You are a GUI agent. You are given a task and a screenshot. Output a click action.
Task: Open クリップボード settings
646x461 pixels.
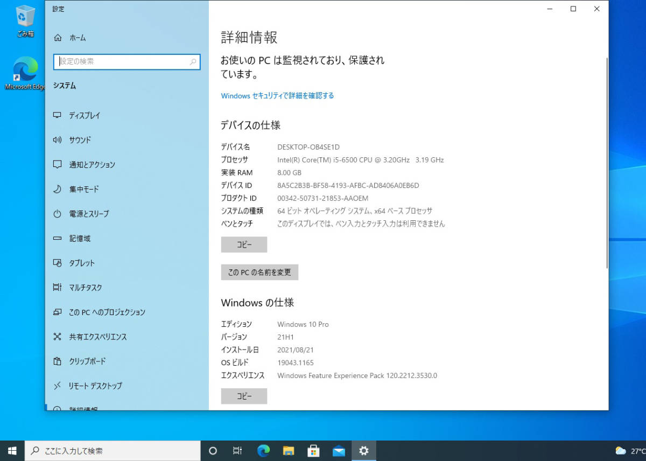[x=86, y=361]
